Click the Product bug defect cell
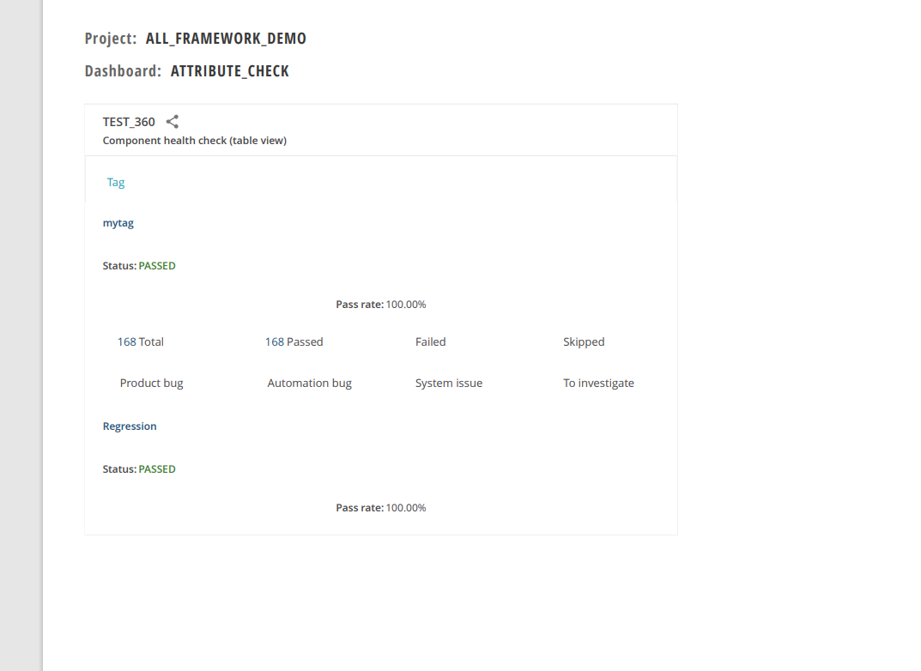Viewport: 921px width, 671px height. coord(151,383)
